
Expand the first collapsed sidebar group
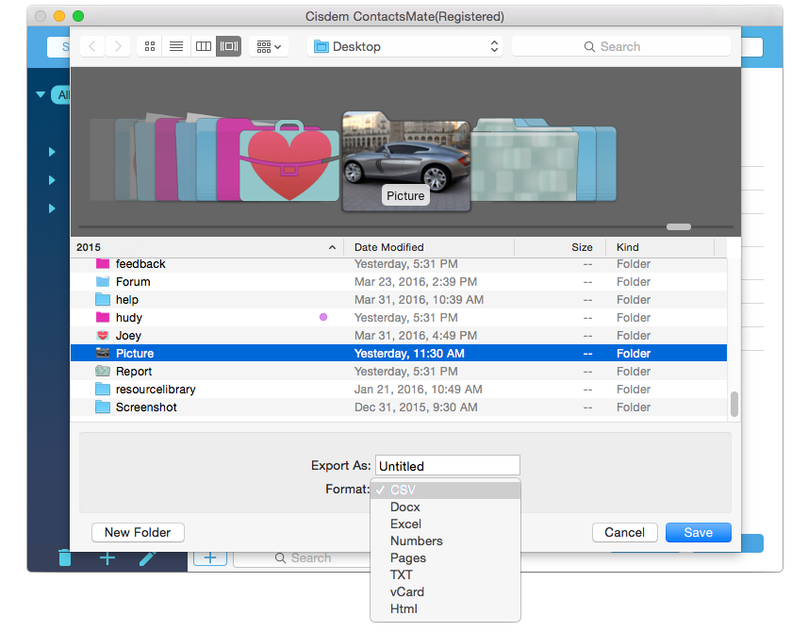[52, 152]
